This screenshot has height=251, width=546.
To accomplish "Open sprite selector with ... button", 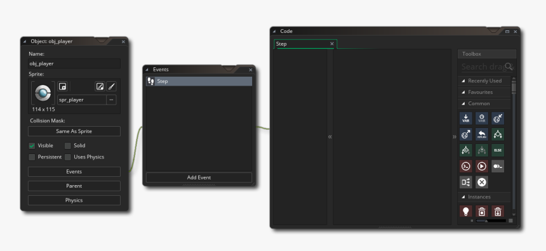I will point(111,100).
